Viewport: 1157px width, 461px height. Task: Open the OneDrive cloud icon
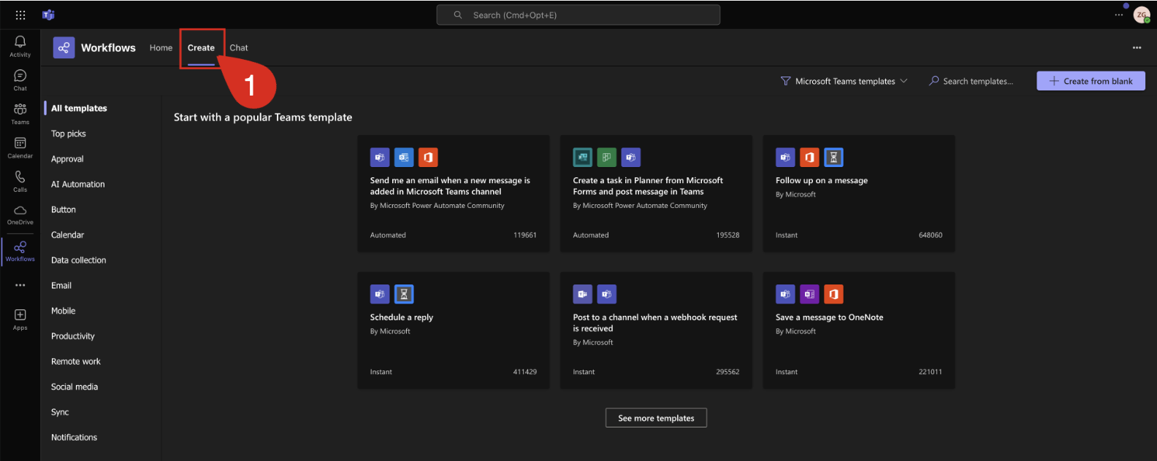click(x=20, y=214)
